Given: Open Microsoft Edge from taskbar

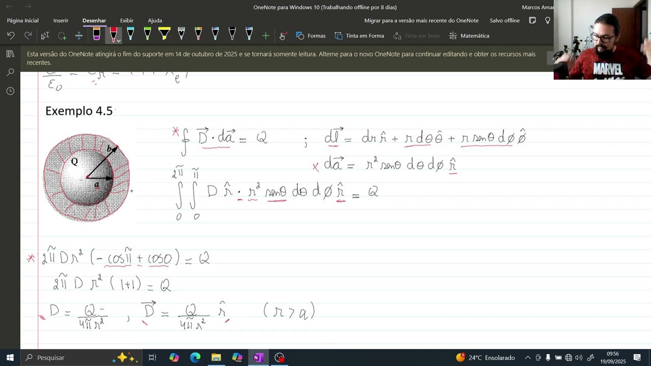Looking at the screenshot, I should [195, 357].
